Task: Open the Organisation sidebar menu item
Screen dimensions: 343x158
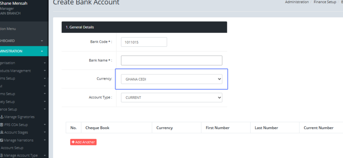Action: point(8,63)
